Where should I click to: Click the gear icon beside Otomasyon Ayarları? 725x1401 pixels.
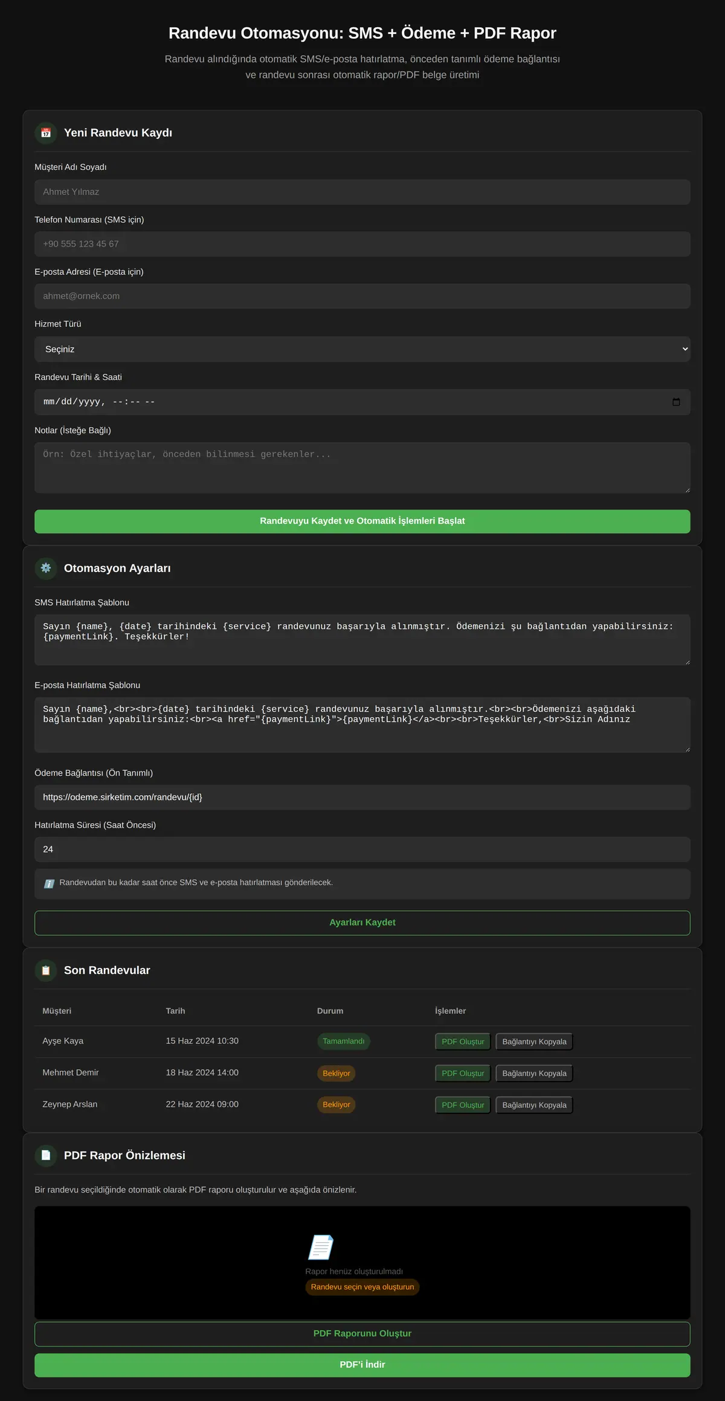pyautogui.click(x=46, y=568)
